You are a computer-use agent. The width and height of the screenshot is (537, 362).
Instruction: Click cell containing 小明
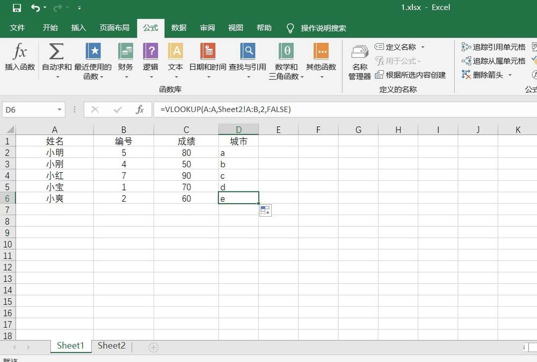coord(54,153)
